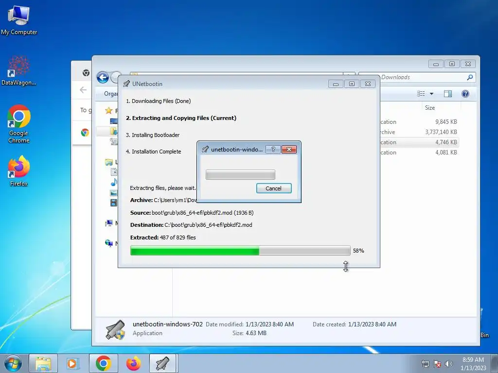
Task: Click the unetbootin-windows-702 details pane icon
Action: pyautogui.click(x=115, y=330)
